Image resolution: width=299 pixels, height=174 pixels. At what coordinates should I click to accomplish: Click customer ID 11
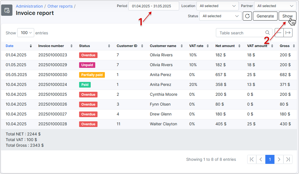click(x=118, y=124)
